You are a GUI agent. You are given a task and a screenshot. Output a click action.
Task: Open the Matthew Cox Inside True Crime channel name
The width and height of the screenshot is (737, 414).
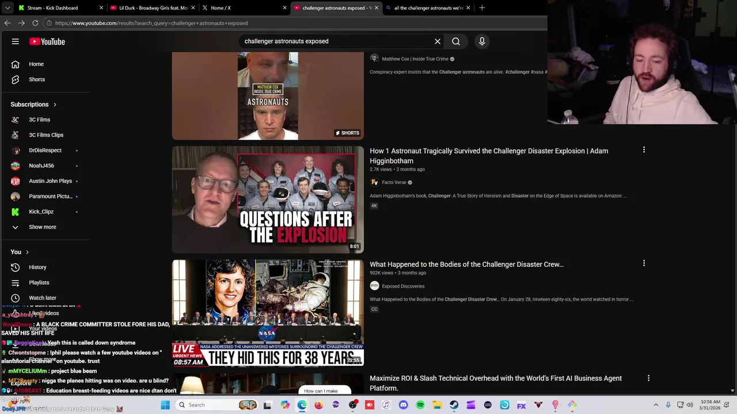tap(415, 59)
